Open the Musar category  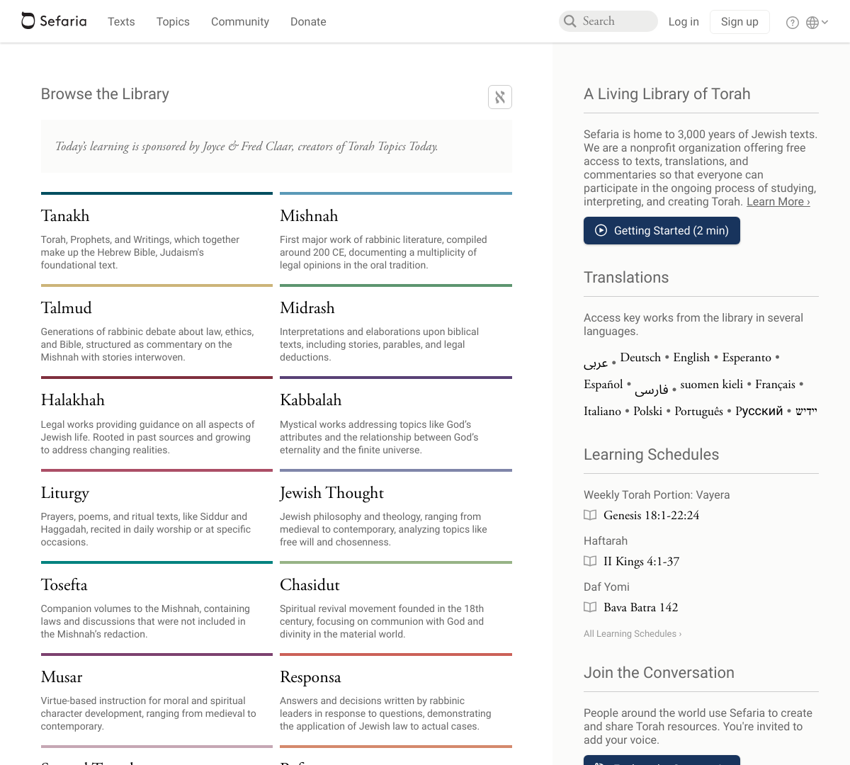[62, 677]
